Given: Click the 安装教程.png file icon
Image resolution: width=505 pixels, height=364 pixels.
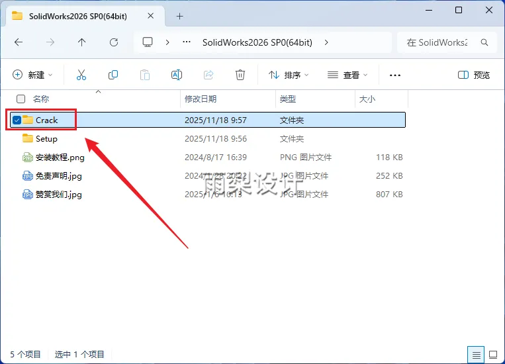Looking at the screenshot, I should (x=28, y=158).
